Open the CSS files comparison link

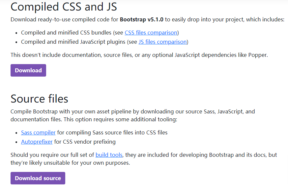[x=151, y=33]
